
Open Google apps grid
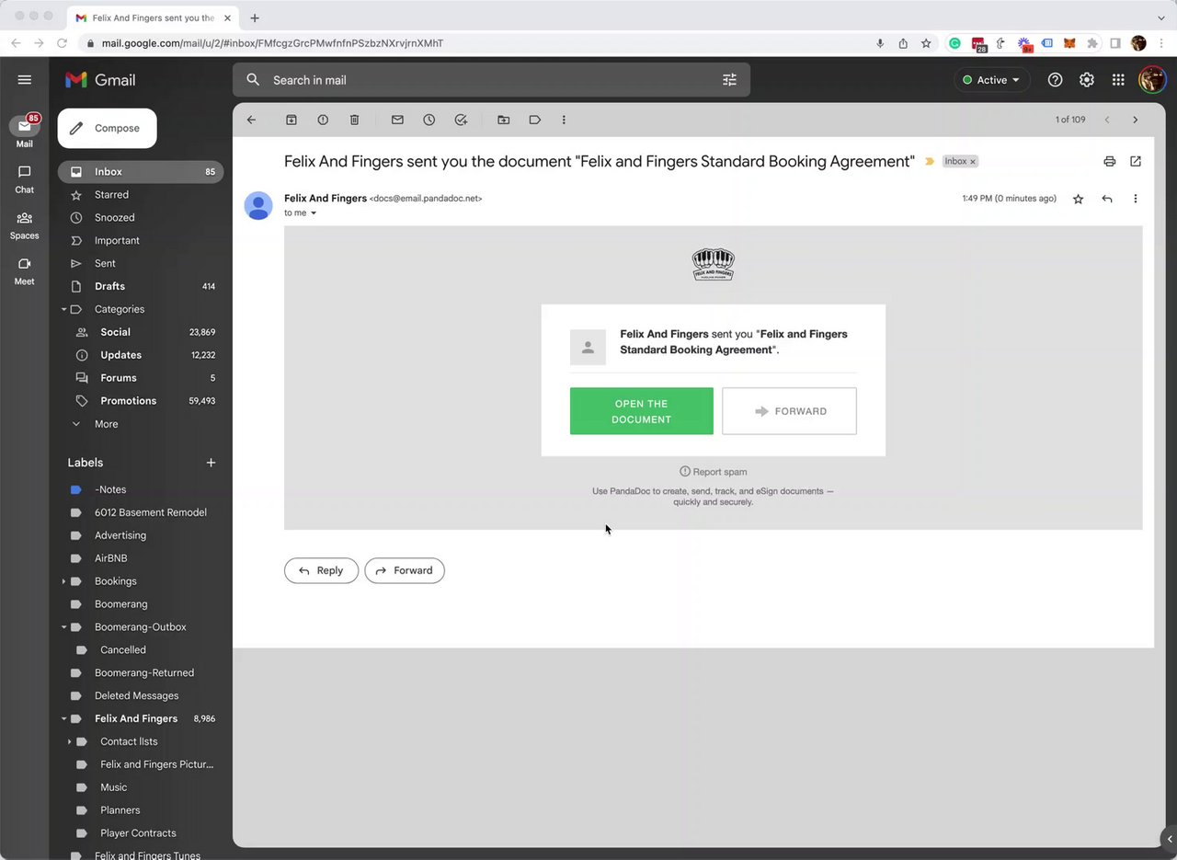[x=1118, y=80]
